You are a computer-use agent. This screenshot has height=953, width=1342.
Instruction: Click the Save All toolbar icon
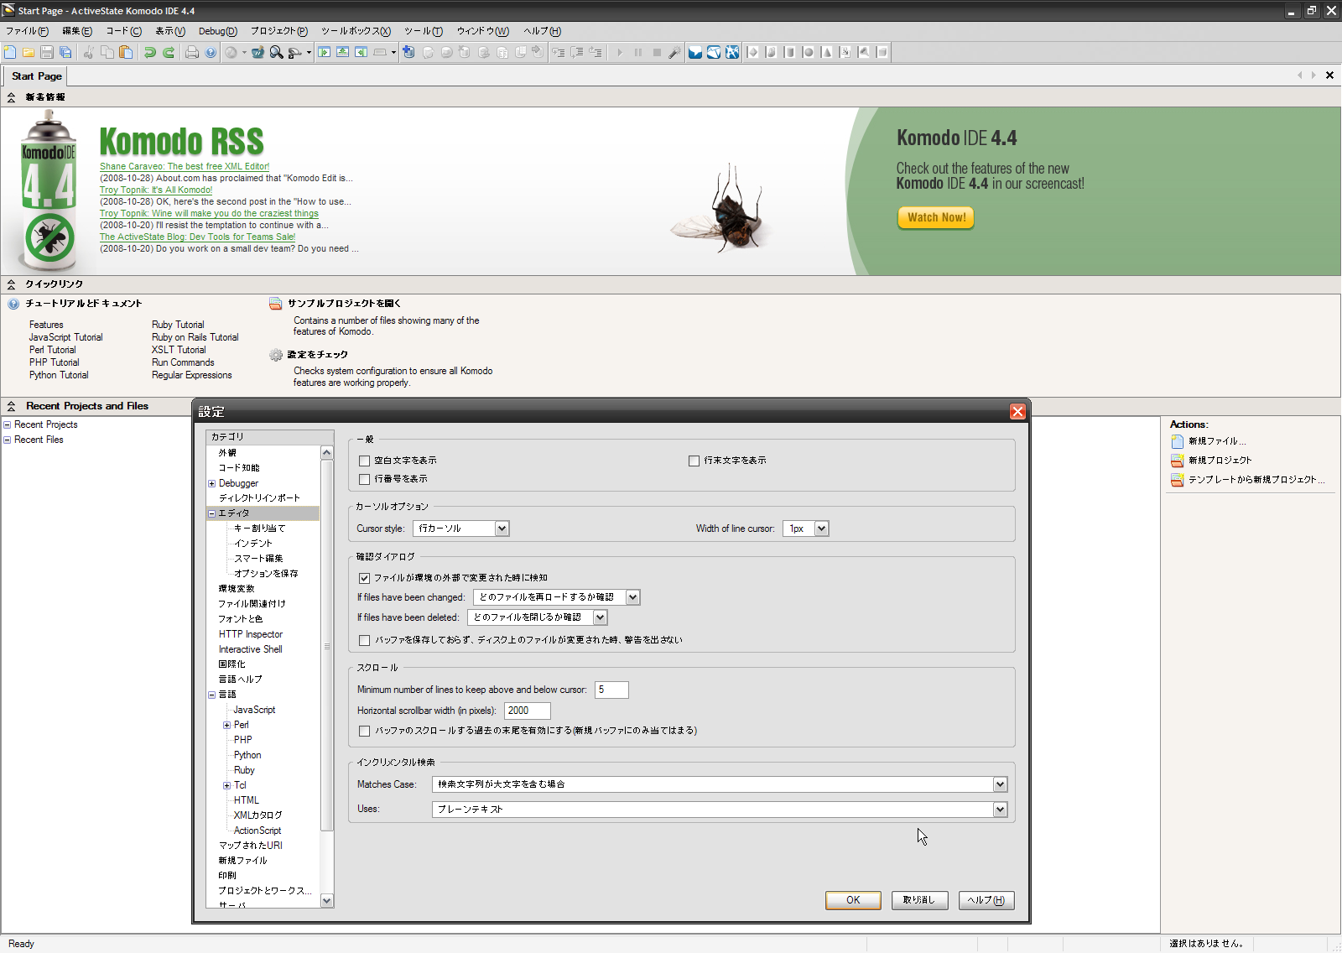(x=65, y=52)
